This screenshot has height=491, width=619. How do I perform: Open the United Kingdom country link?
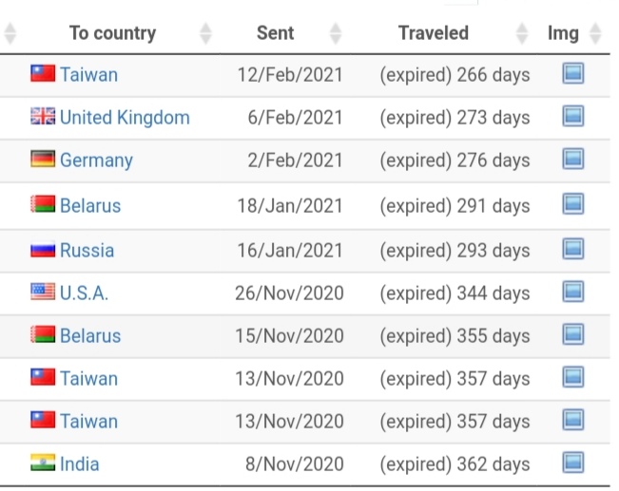pos(125,118)
